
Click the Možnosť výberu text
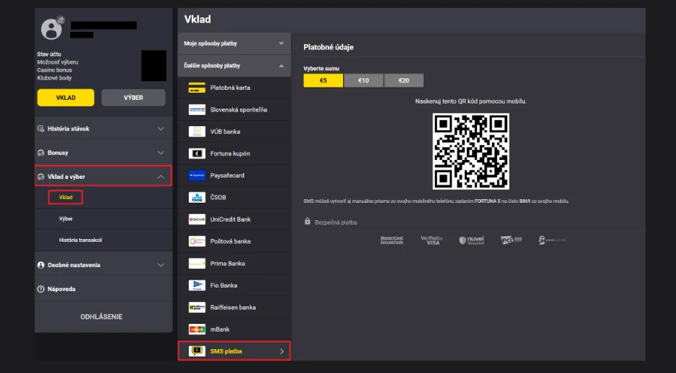click(58, 62)
